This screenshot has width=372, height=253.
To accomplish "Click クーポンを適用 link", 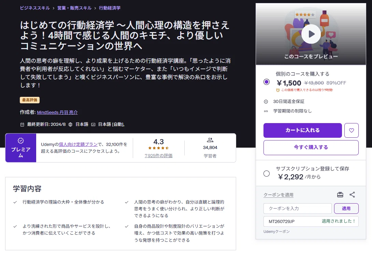I will coord(278,195).
